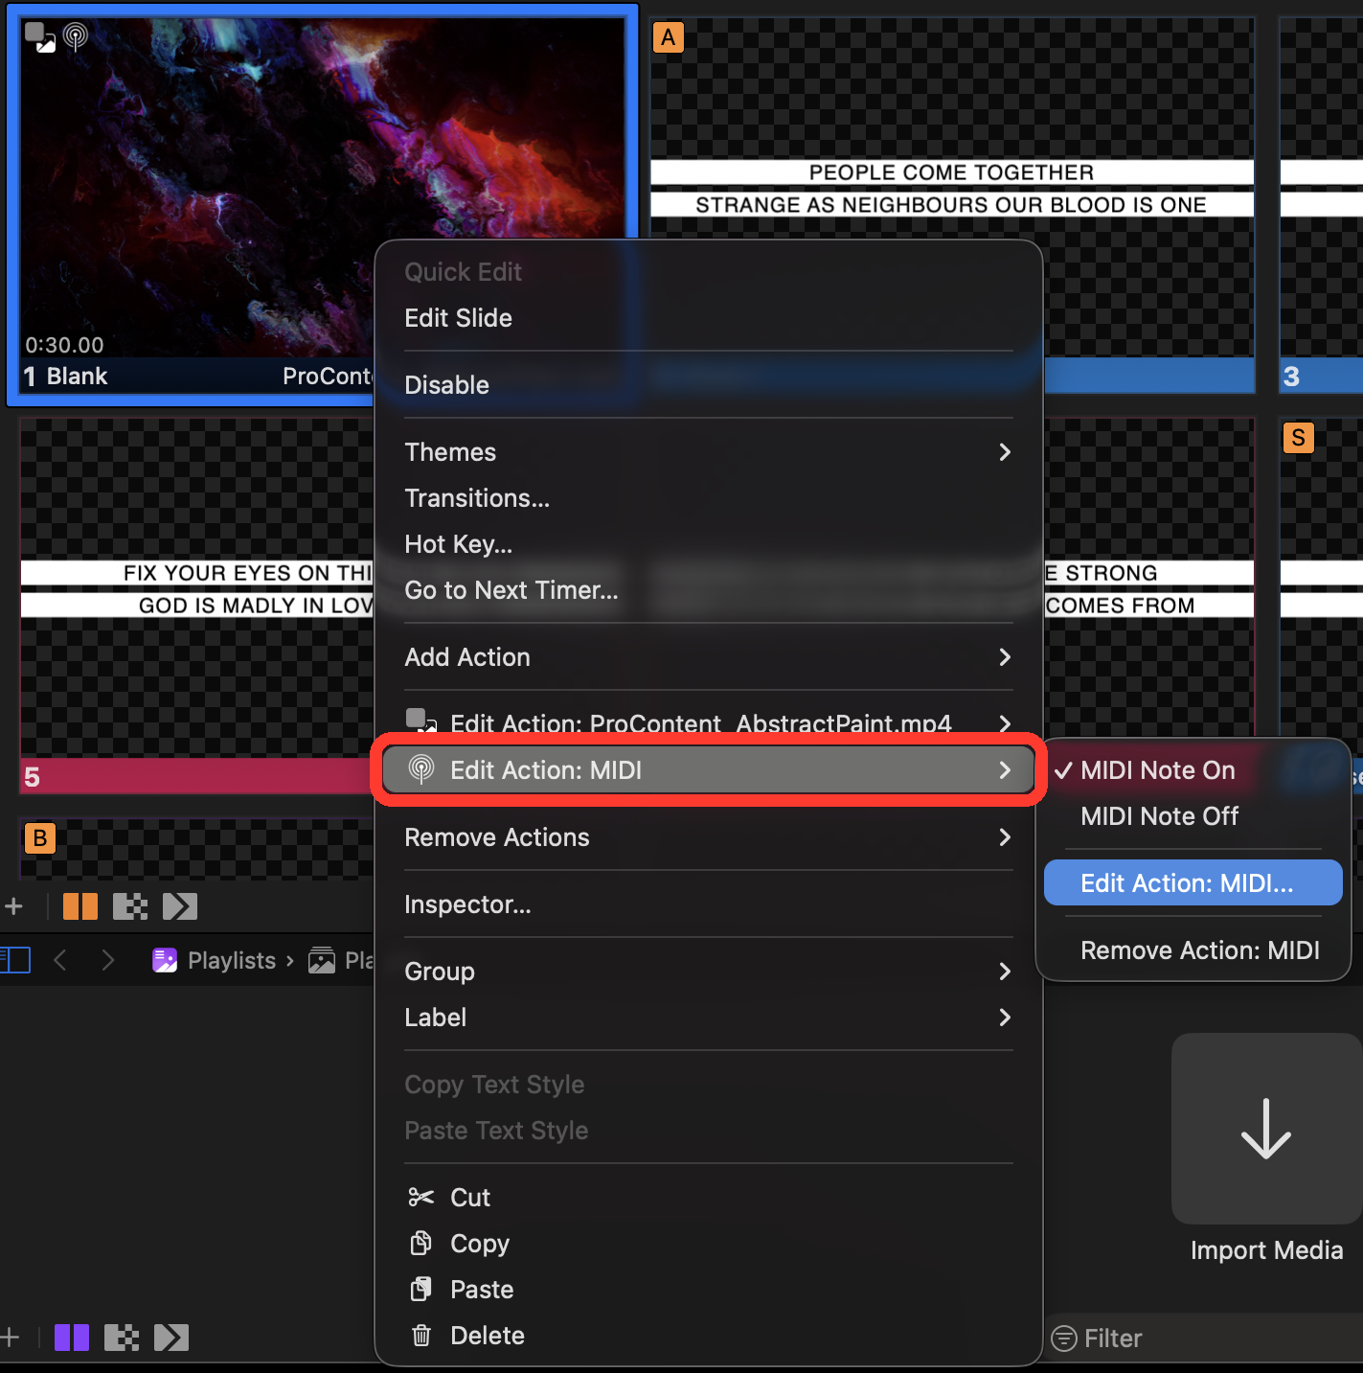Viewport: 1363px width, 1373px height.
Task: Click the Playlists breadcrumb label
Action: coord(232,960)
